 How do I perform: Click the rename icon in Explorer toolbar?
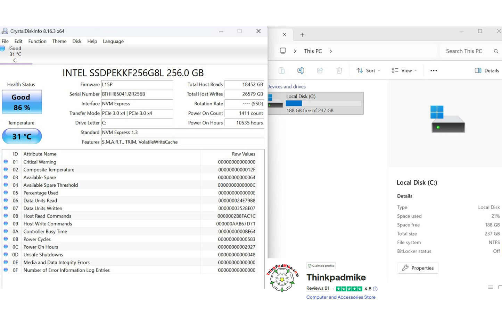click(x=301, y=70)
